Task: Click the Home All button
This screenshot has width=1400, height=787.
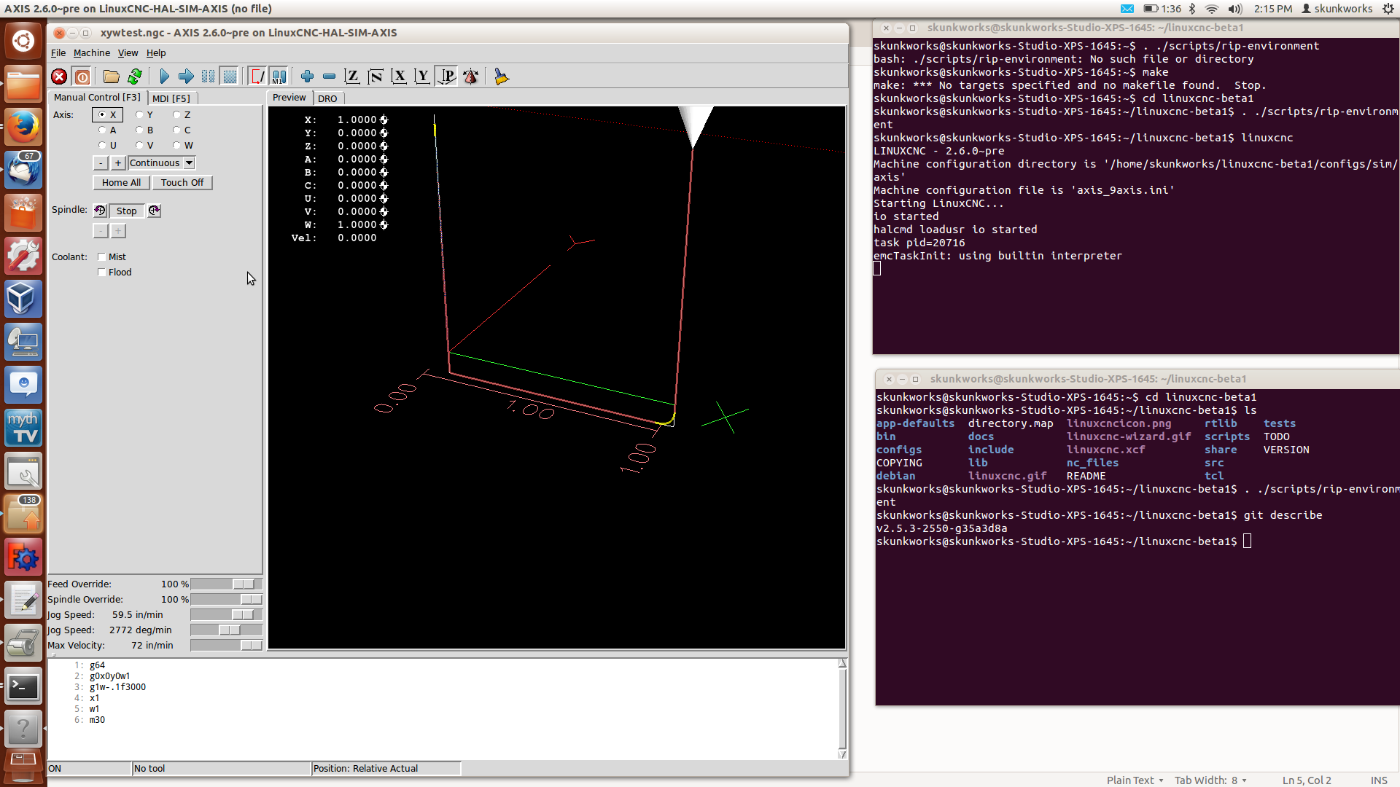Action: pos(121,182)
